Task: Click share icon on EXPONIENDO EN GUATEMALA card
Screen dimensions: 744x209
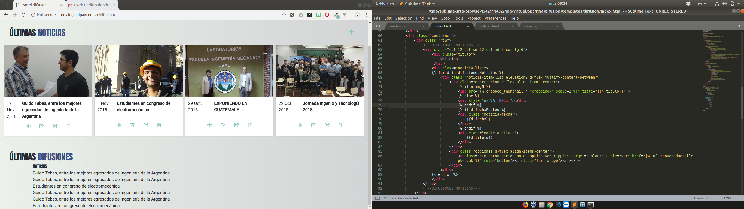Action: tap(237, 125)
